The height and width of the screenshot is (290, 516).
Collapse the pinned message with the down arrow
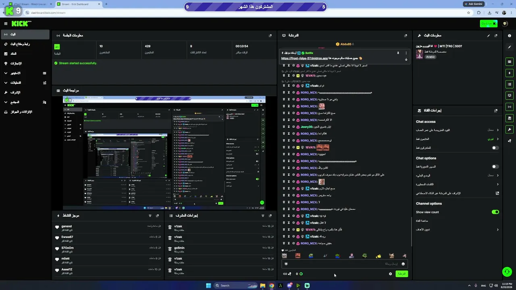pyautogui.click(x=406, y=59)
